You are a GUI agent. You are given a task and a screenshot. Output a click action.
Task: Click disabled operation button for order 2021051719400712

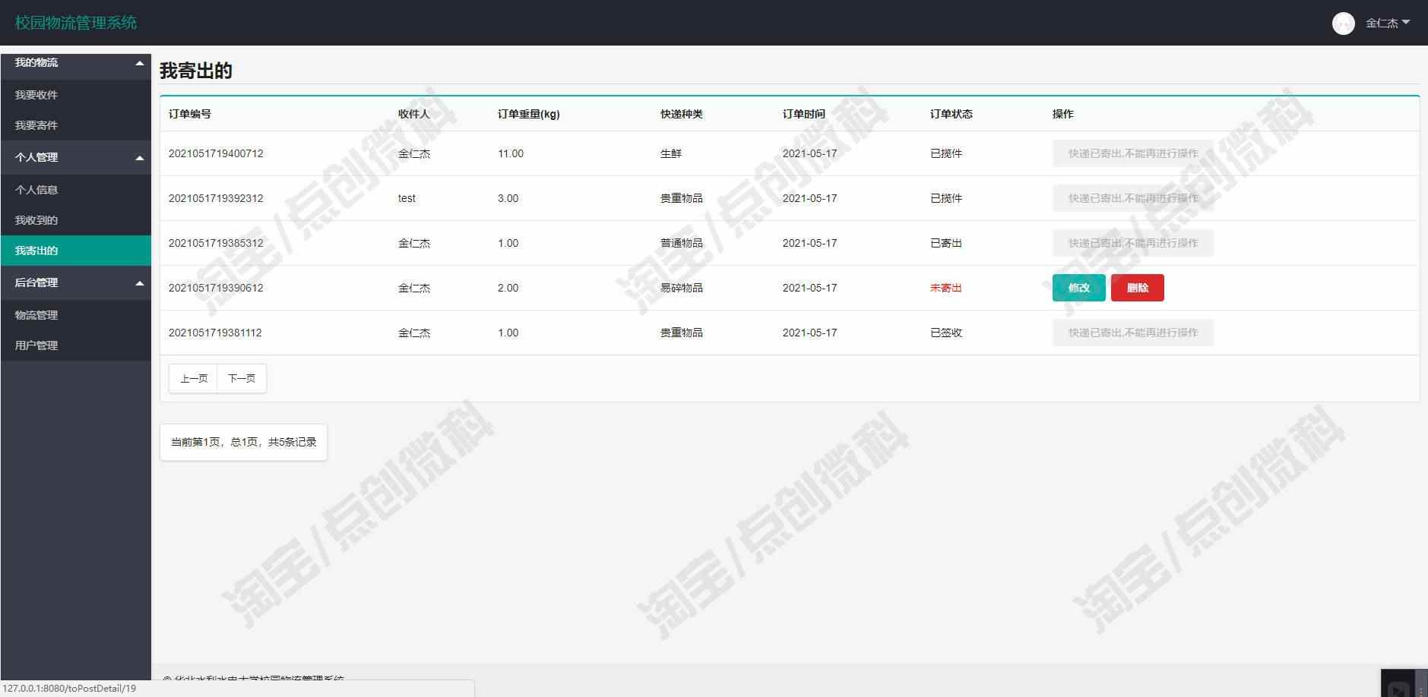pyautogui.click(x=1132, y=153)
